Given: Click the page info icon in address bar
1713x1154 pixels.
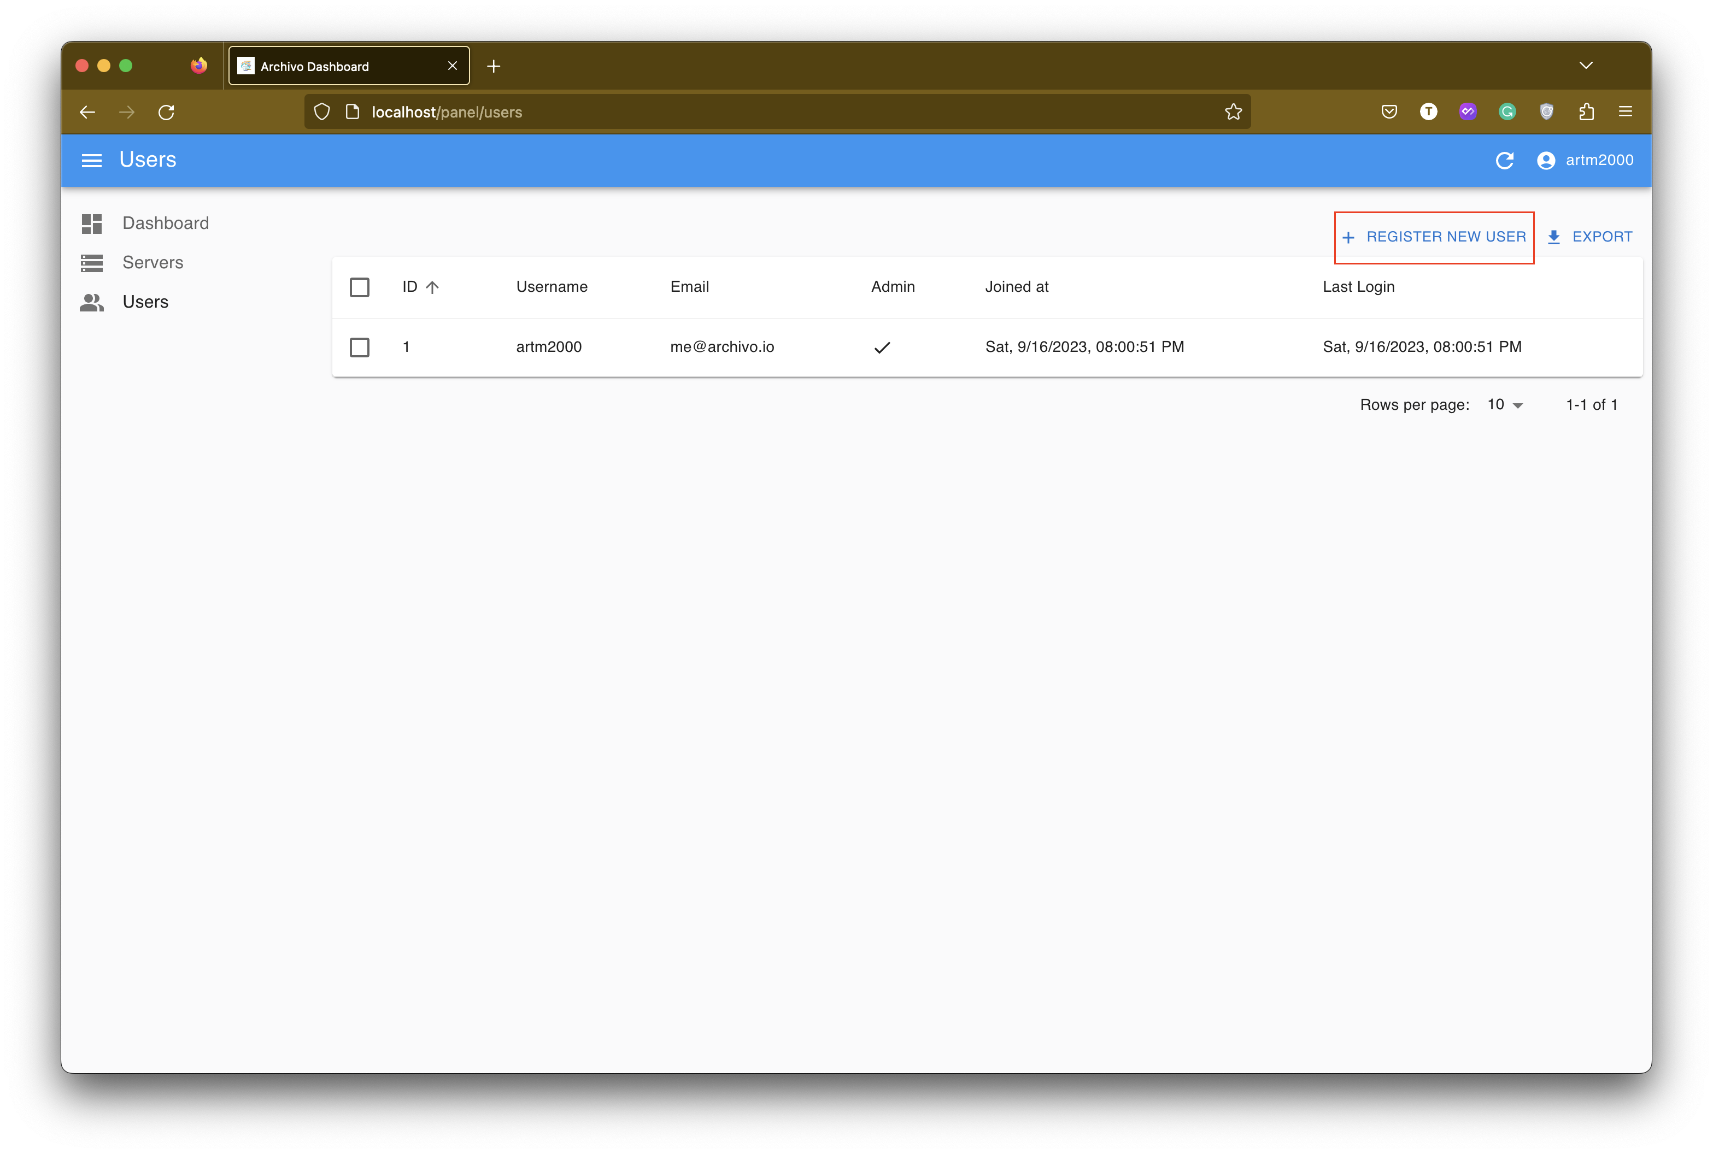Looking at the screenshot, I should pyautogui.click(x=353, y=112).
